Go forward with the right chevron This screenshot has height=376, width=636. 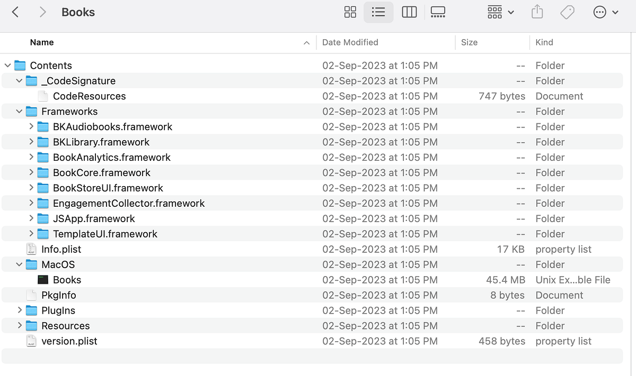click(43, 12)
